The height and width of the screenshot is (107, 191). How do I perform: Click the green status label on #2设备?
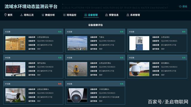click(x=121, y=32)
